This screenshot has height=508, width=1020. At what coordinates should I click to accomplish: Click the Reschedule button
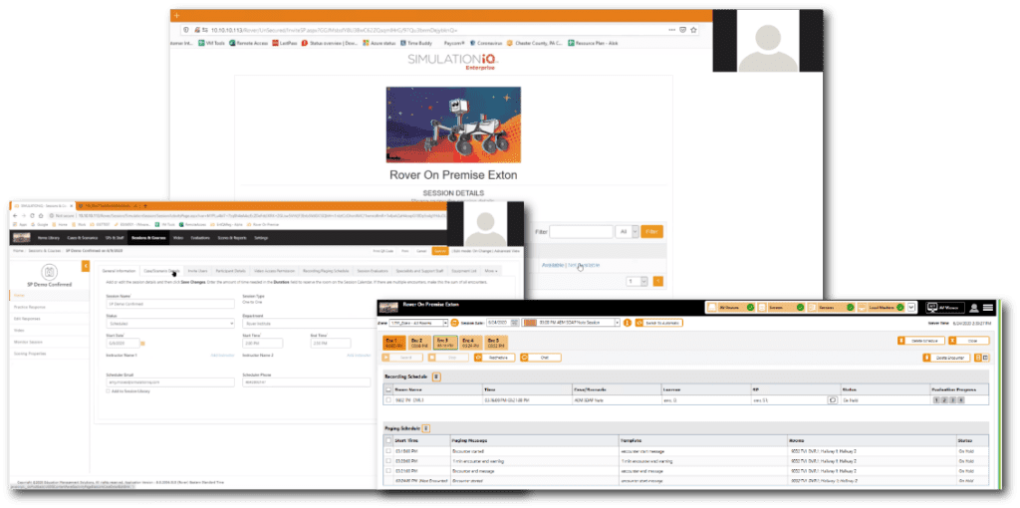tap(495, 358)
